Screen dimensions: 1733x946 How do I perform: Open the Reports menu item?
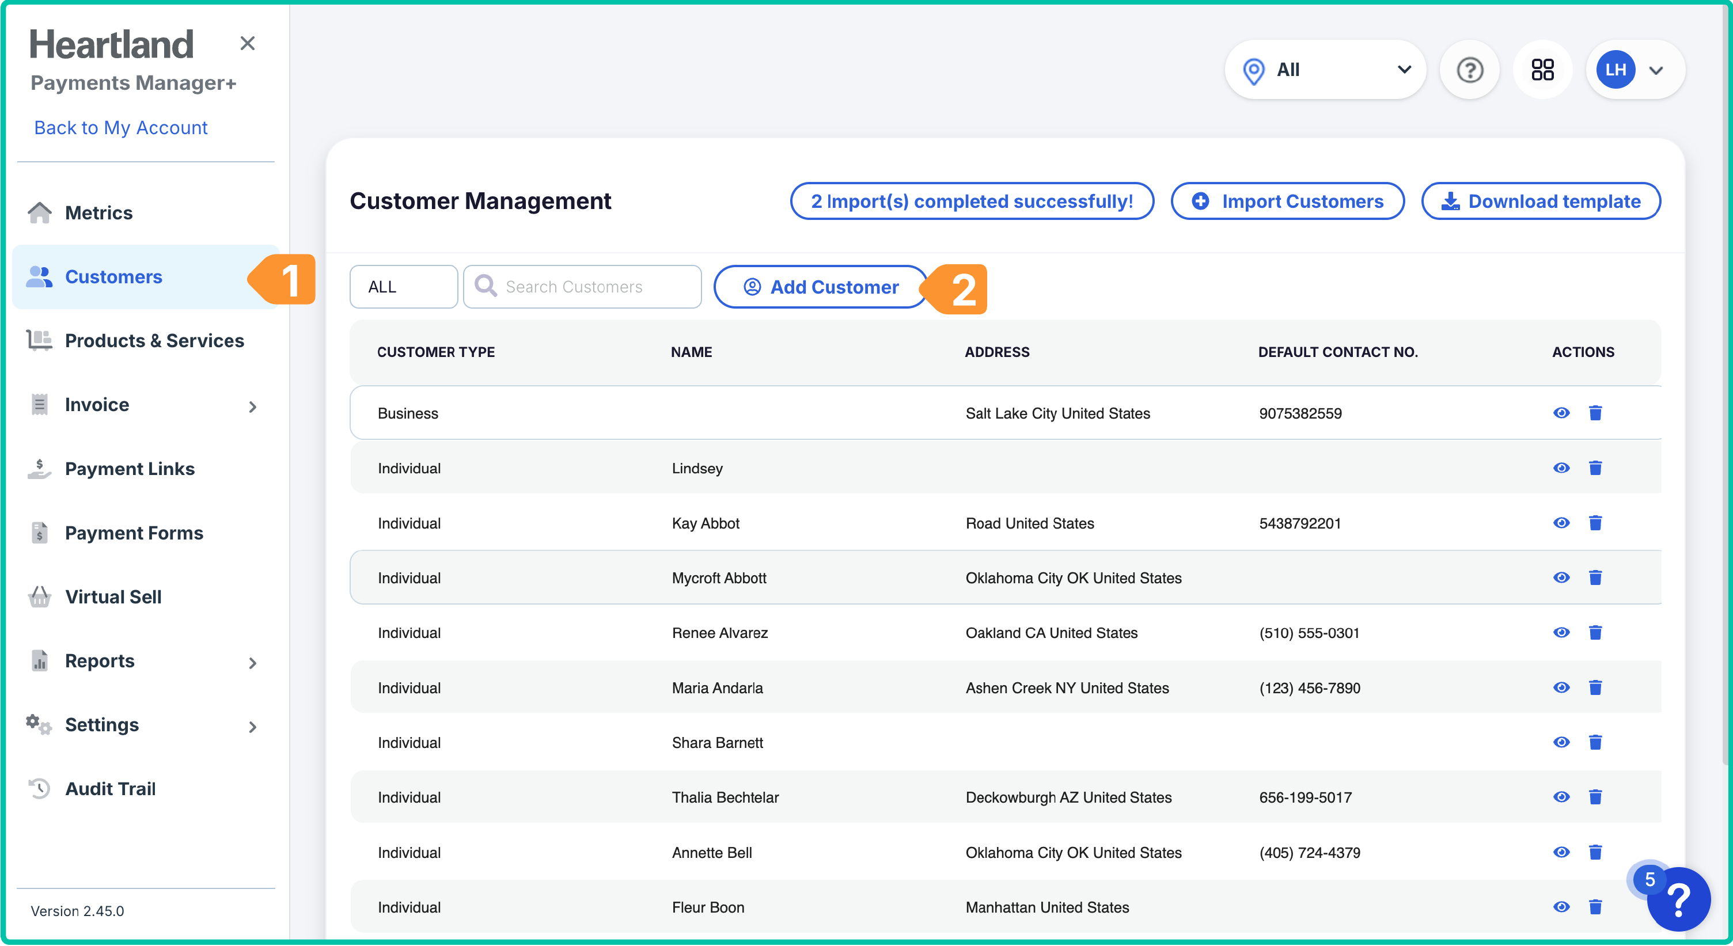[x=146, y=661]
